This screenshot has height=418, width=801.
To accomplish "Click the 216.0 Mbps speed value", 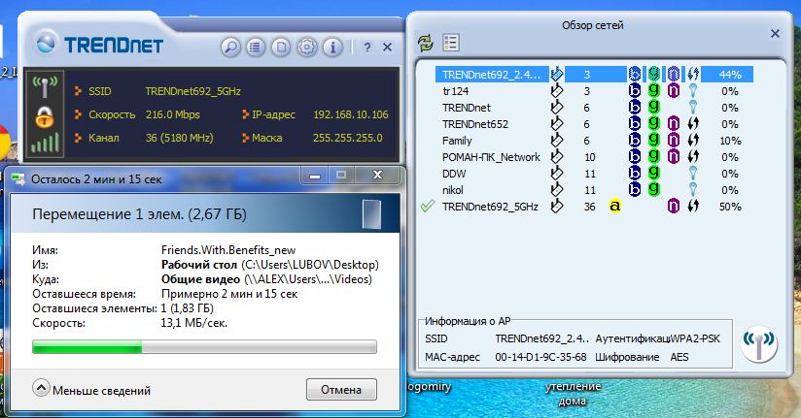I will pos(173,114).
